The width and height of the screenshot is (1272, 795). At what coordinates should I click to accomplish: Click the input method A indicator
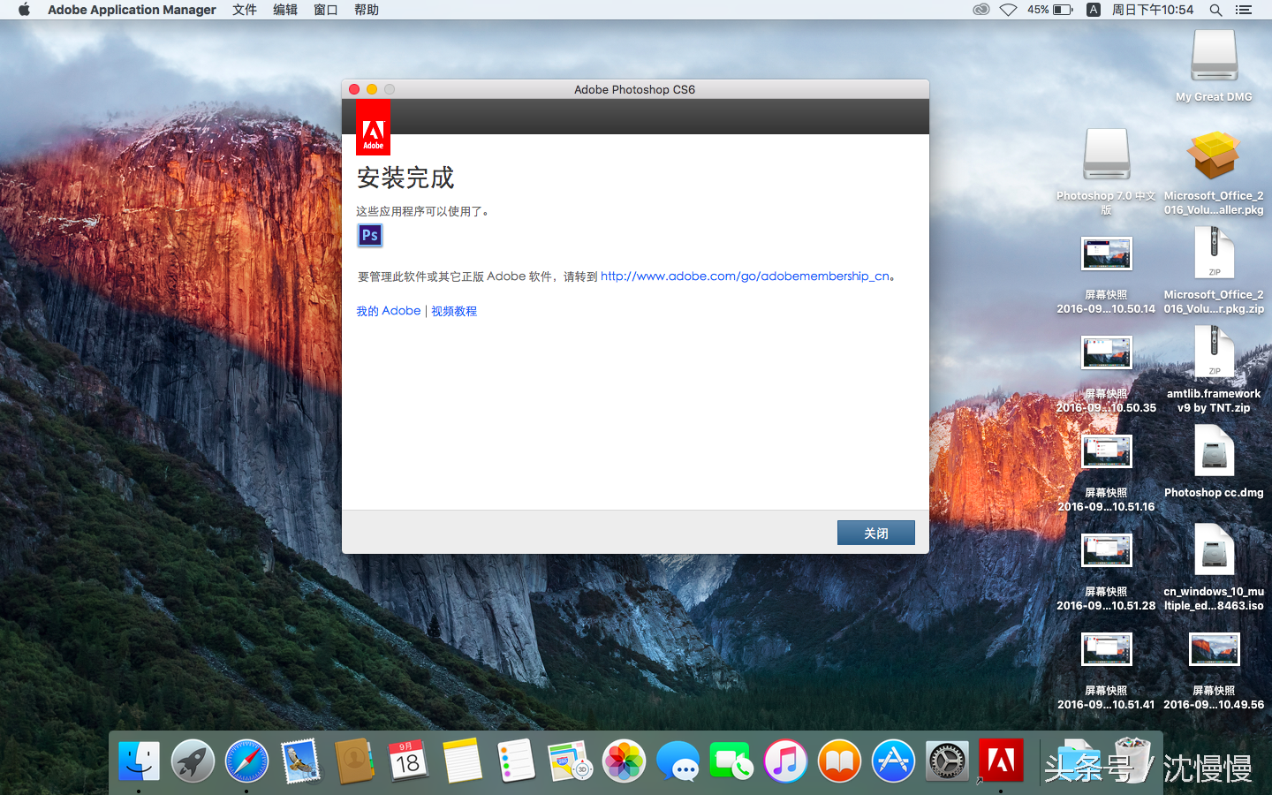[1094, 10]
